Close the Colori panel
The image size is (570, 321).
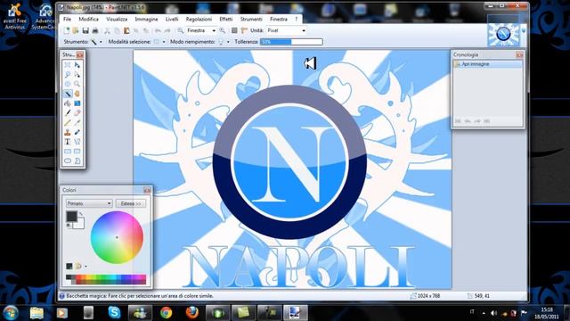tap(147, 190)
